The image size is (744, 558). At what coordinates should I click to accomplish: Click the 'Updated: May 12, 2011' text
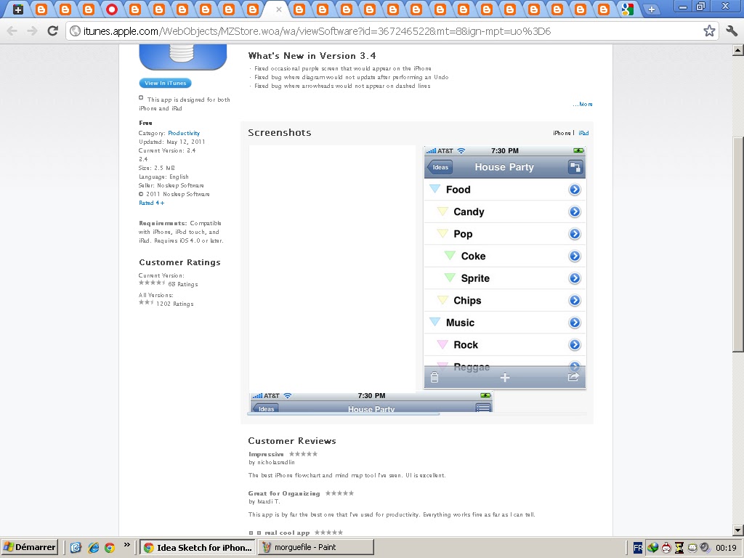[171, 142]
